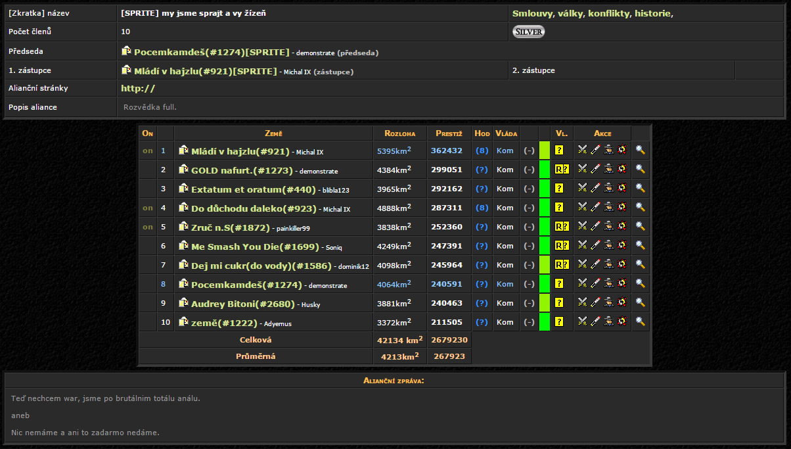Click swords attack icon for Audrey Bitoni
Image resolution: width=791 pixels, height=449 pixels.
point(582,302)
